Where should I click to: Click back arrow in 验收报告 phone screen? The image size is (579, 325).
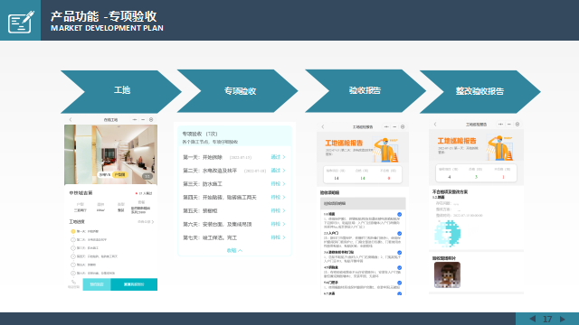pos(323,126)
